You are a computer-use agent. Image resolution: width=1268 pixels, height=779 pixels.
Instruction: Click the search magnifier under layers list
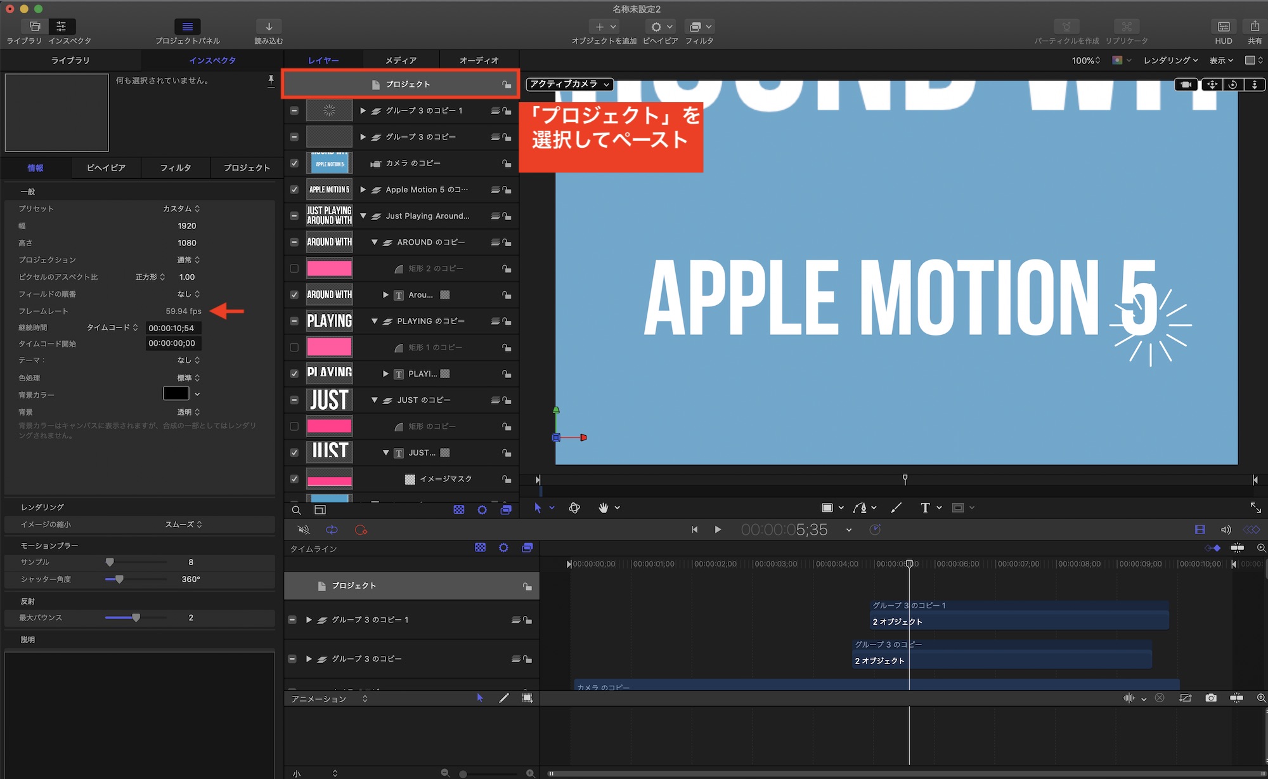(296, 510)
